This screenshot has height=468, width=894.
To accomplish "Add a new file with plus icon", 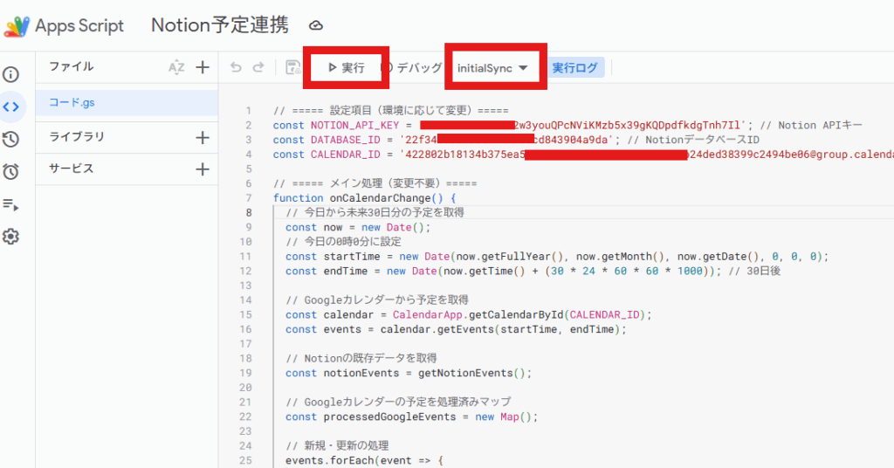I will coord(203,67).
